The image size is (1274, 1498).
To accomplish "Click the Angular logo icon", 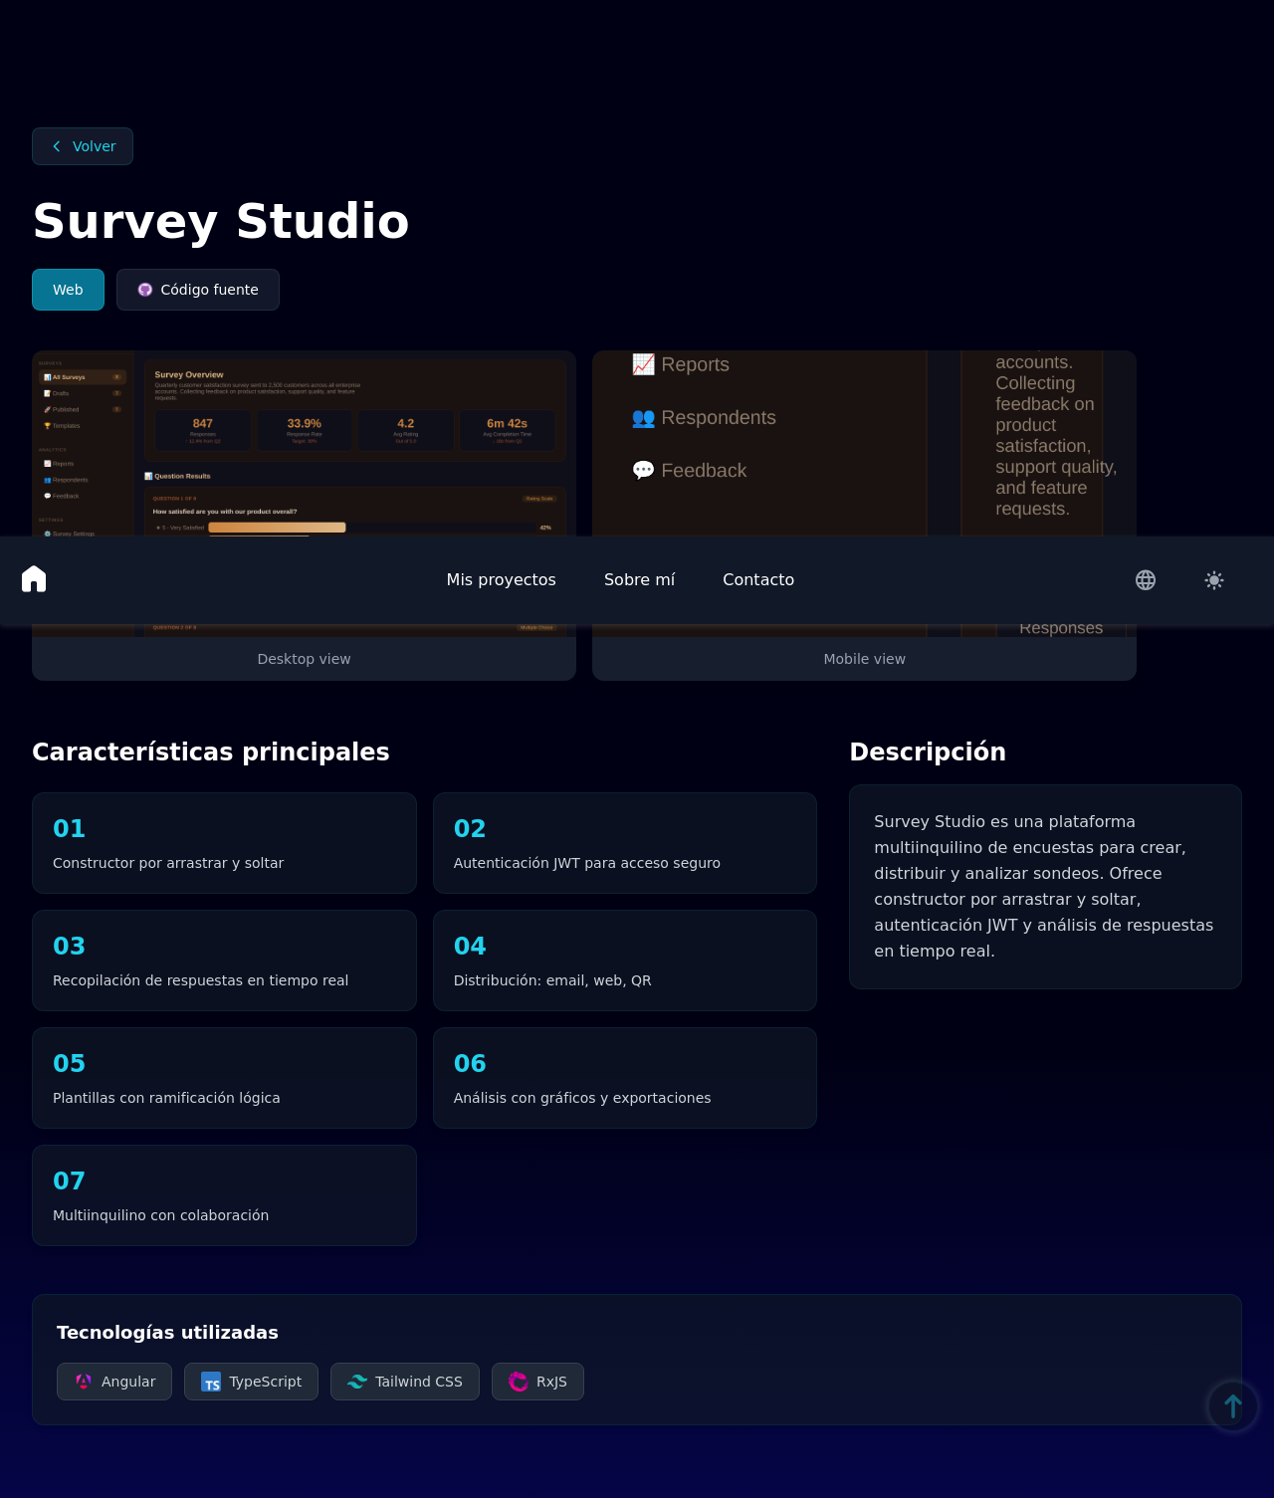I will (x=84, y=1382).
